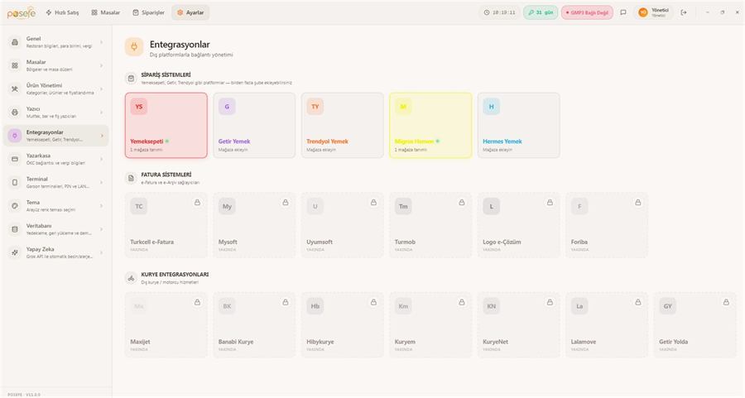Select the Turmob invoice card
Viewport: 745px width, 398px height.
pos(430,225)
